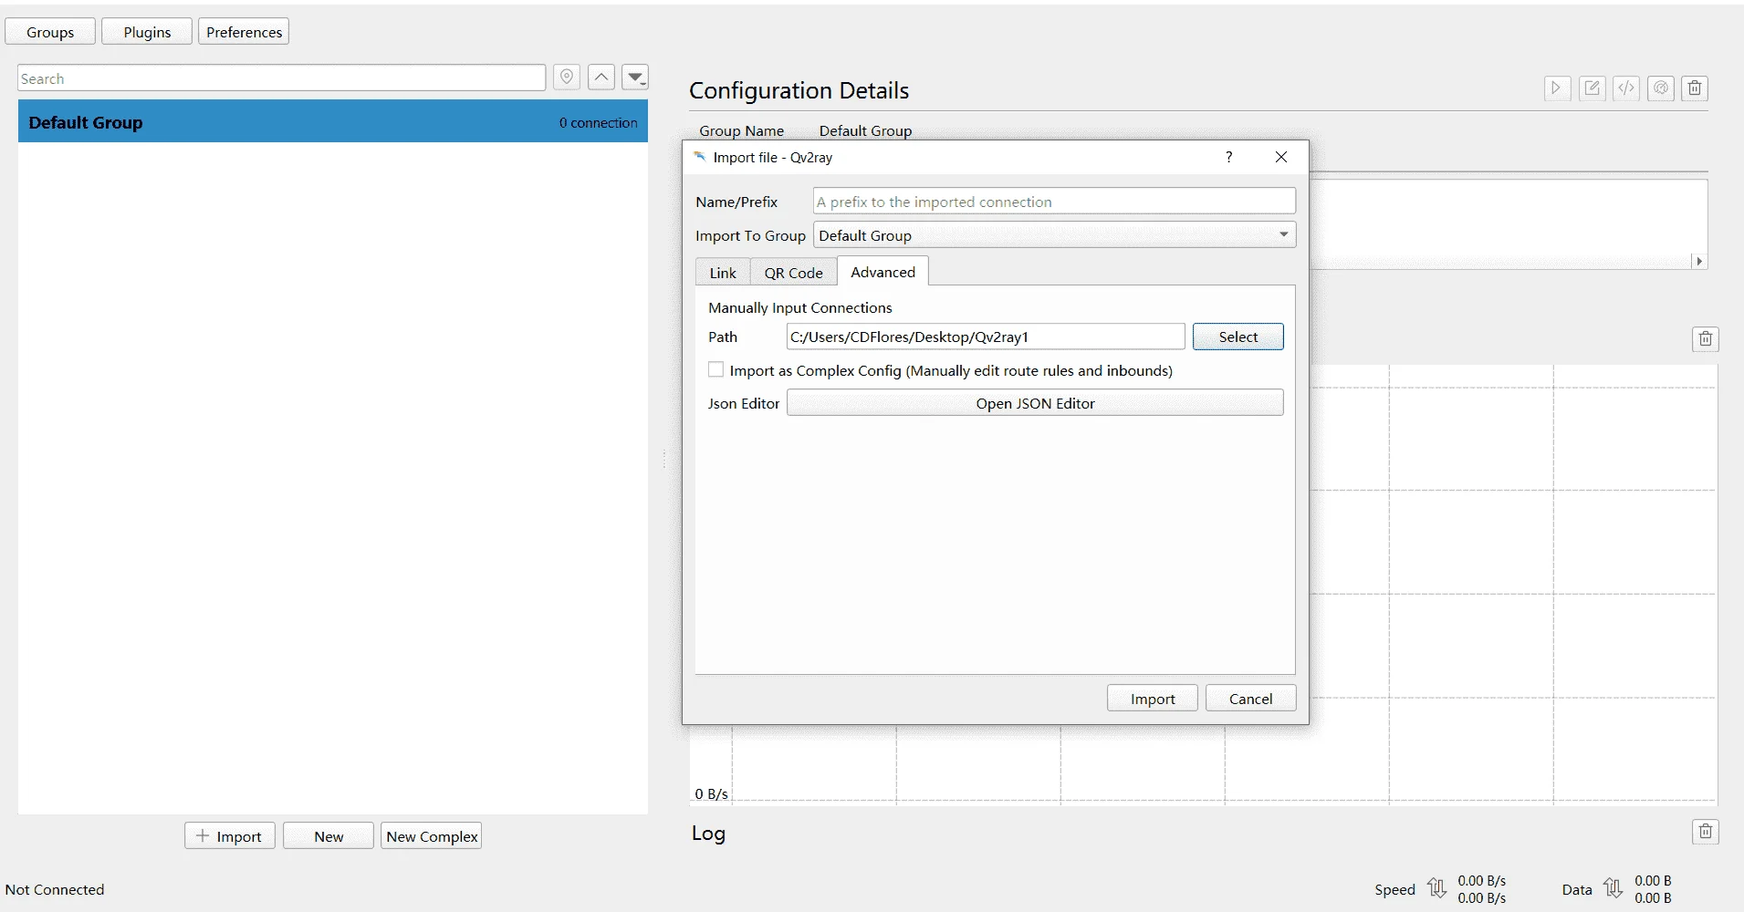Open the Import To Group dropdown
Viewport: 1744px width, 912px height.
pyautogui.click(x=1054, y=235)
